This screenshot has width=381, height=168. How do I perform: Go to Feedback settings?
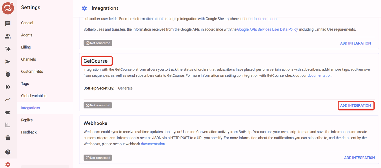coord(29,132)
